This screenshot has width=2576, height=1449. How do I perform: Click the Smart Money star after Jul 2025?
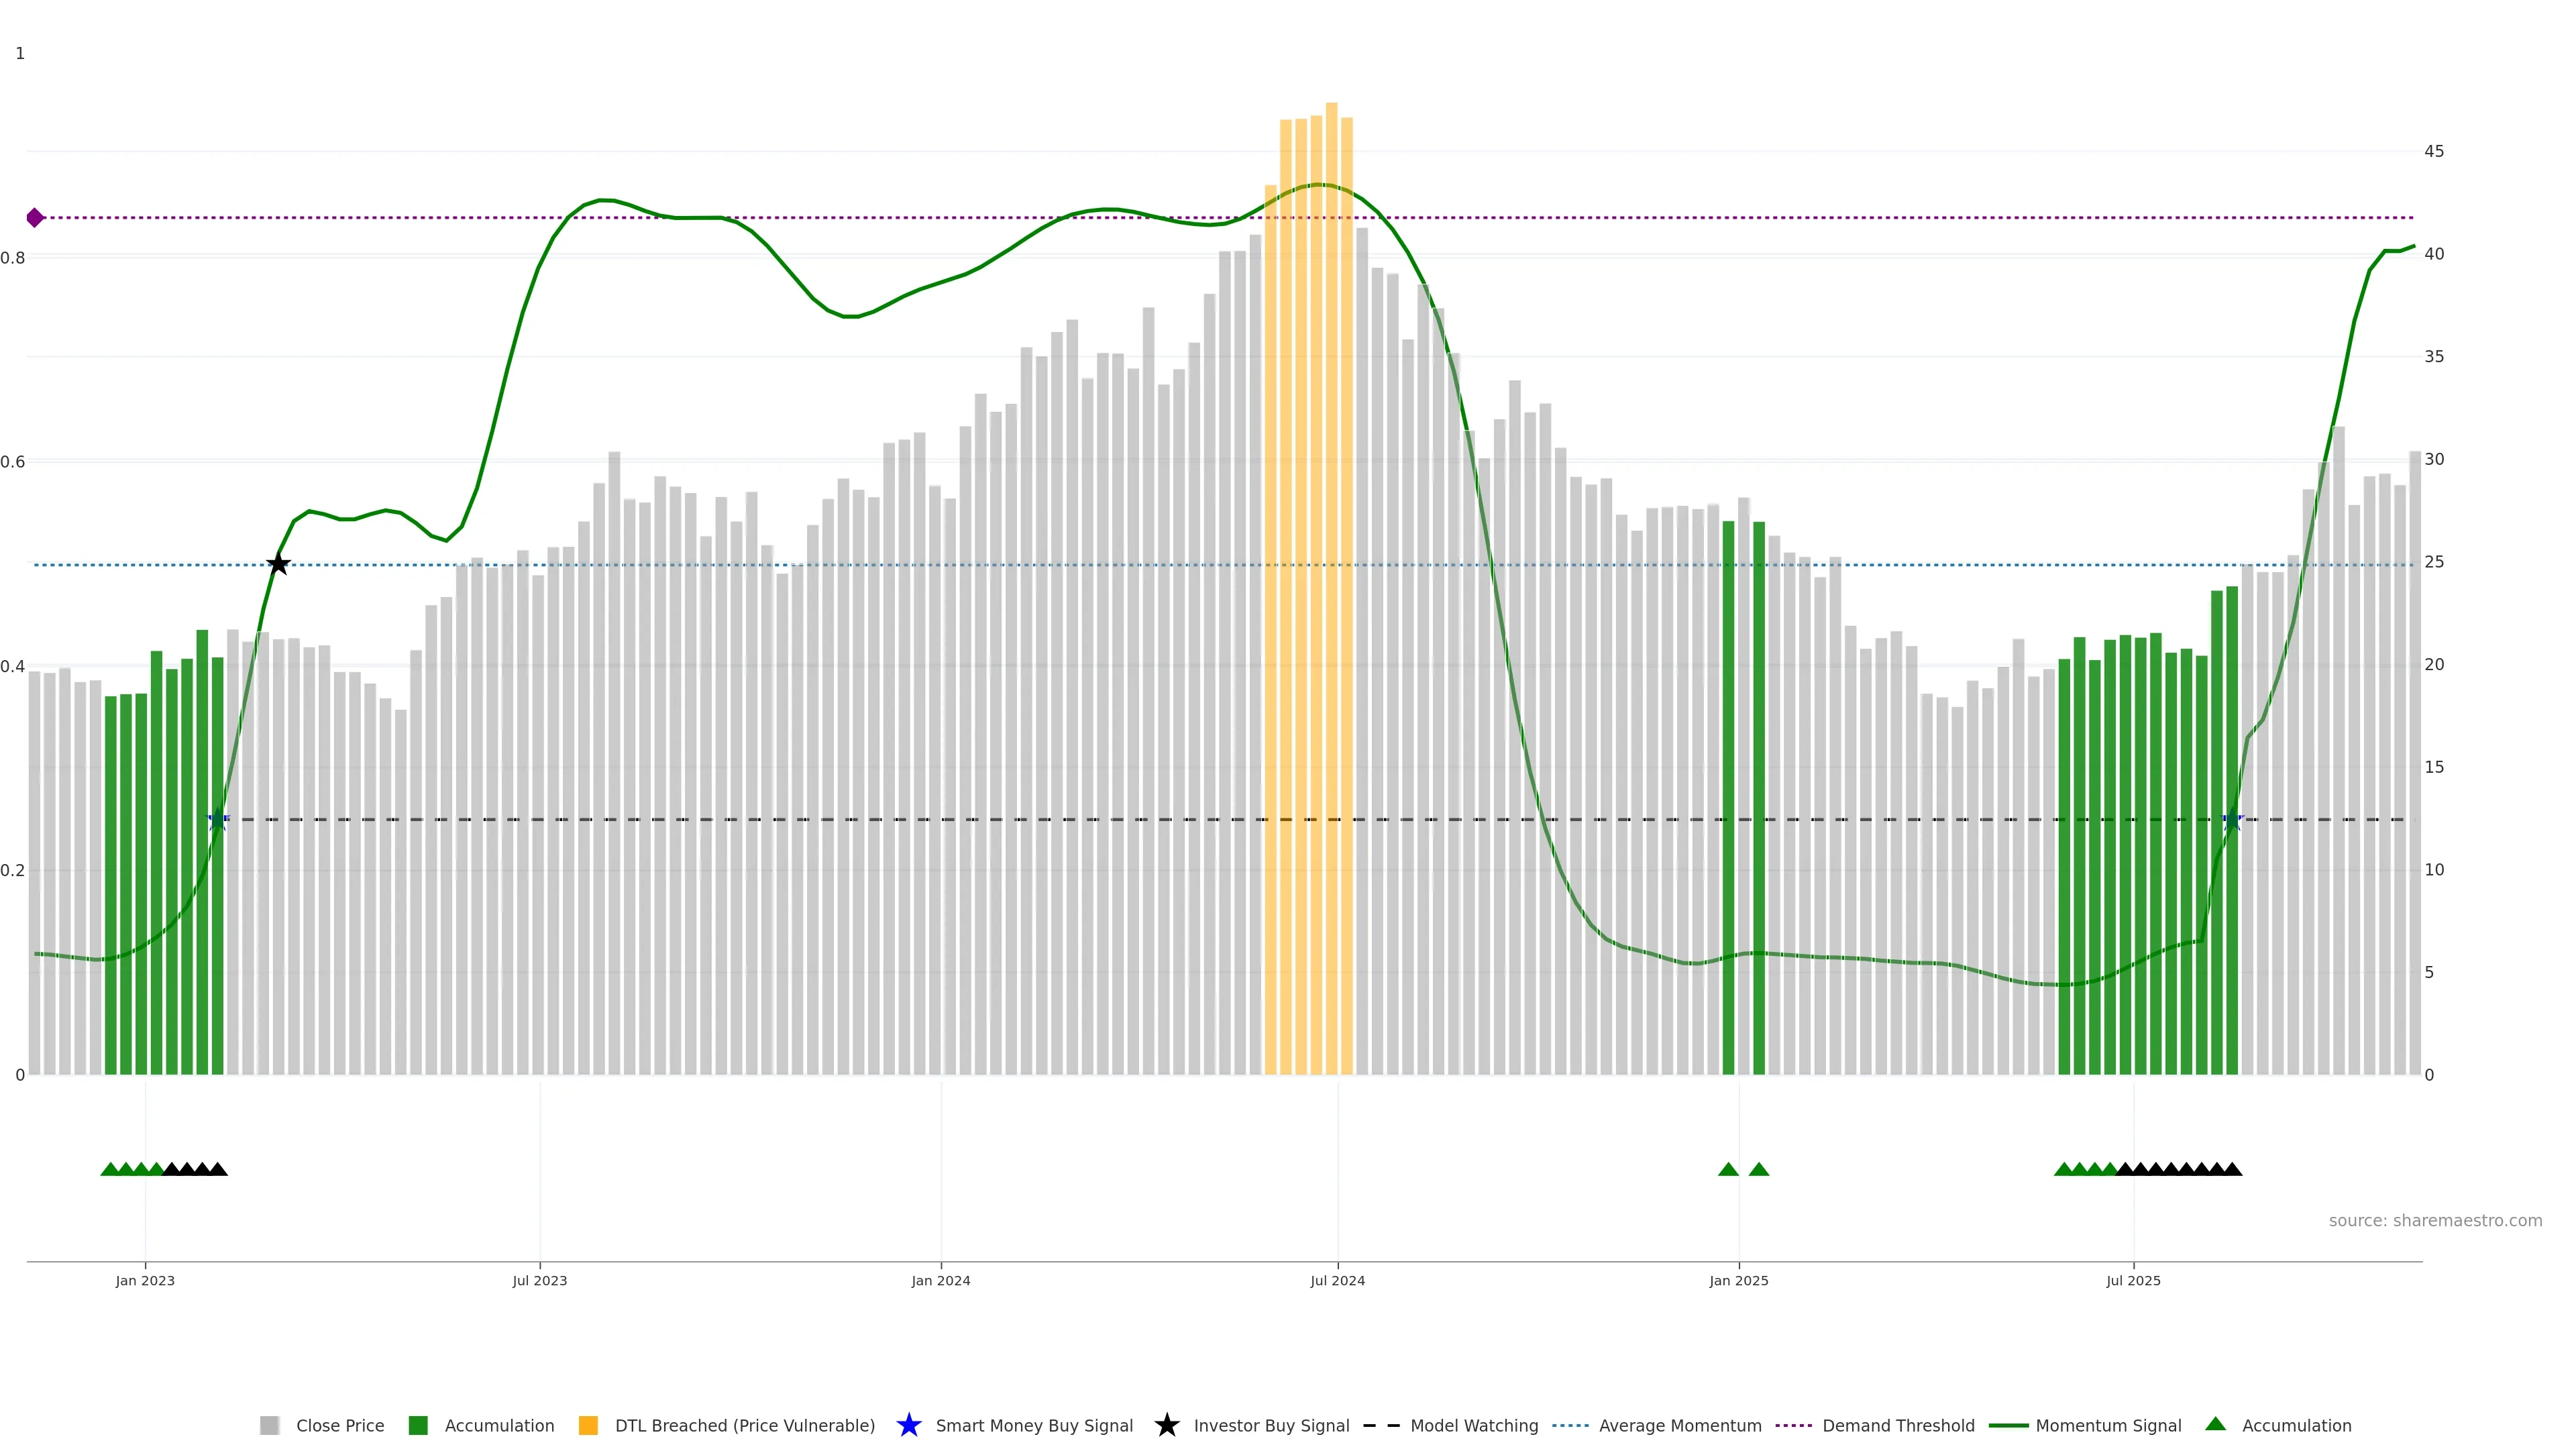click(2233, 819)
